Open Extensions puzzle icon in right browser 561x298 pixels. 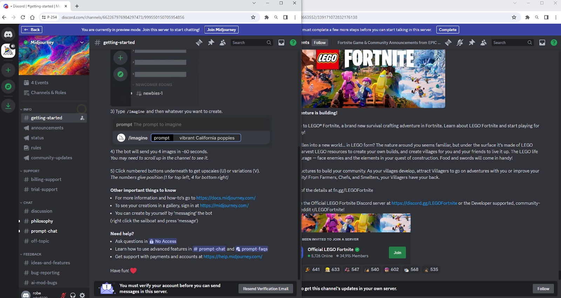pos(527,17)
